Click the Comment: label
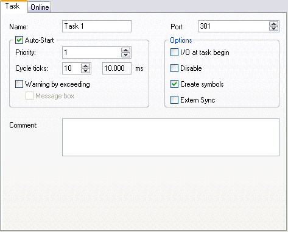Viewport: 288px width, 232px height. click(x=23, y=125)
